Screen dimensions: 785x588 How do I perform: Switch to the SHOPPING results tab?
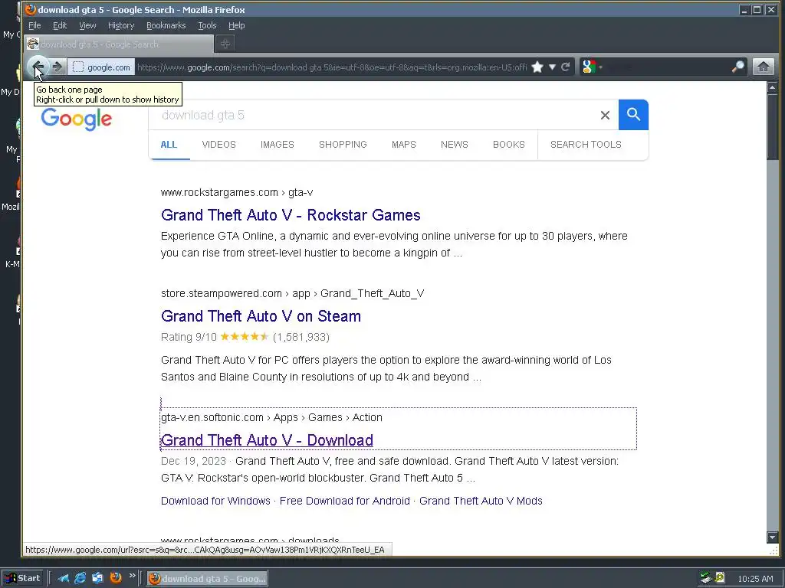click(343, 145)
